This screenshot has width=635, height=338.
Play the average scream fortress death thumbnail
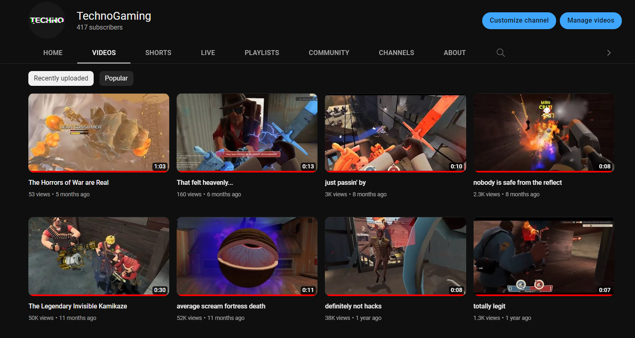coord(247,256)
